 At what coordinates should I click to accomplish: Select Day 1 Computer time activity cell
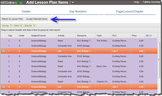[x=66, y=46]
